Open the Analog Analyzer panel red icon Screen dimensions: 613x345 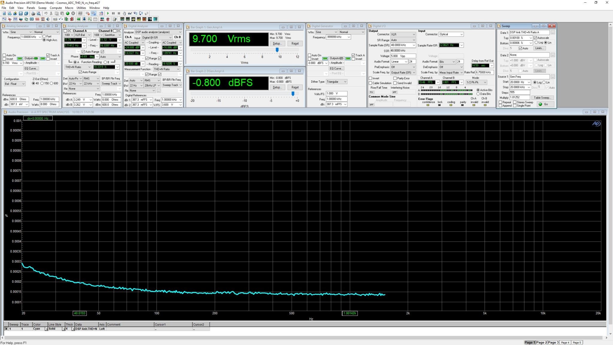tap(10, 19)
